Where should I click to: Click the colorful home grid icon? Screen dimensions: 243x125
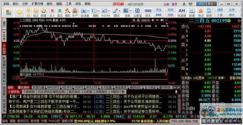click(x=9, y=12)
